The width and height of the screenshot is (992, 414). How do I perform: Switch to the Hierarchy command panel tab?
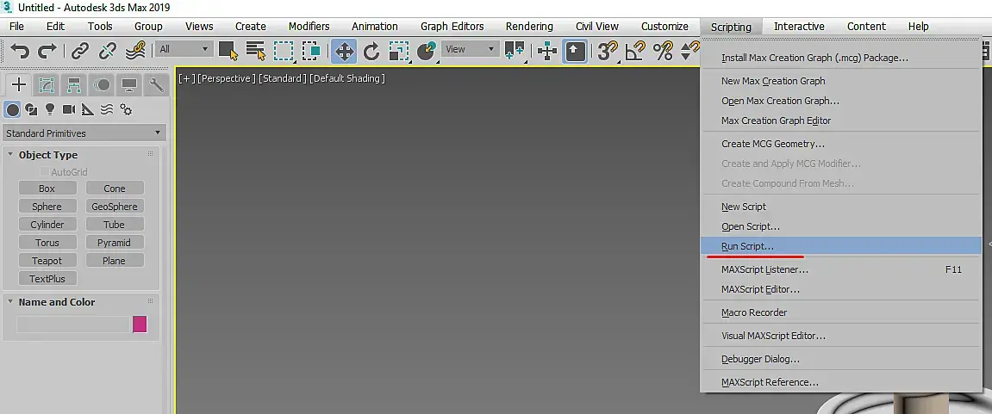pyautogui.click(x=74, y=84)
